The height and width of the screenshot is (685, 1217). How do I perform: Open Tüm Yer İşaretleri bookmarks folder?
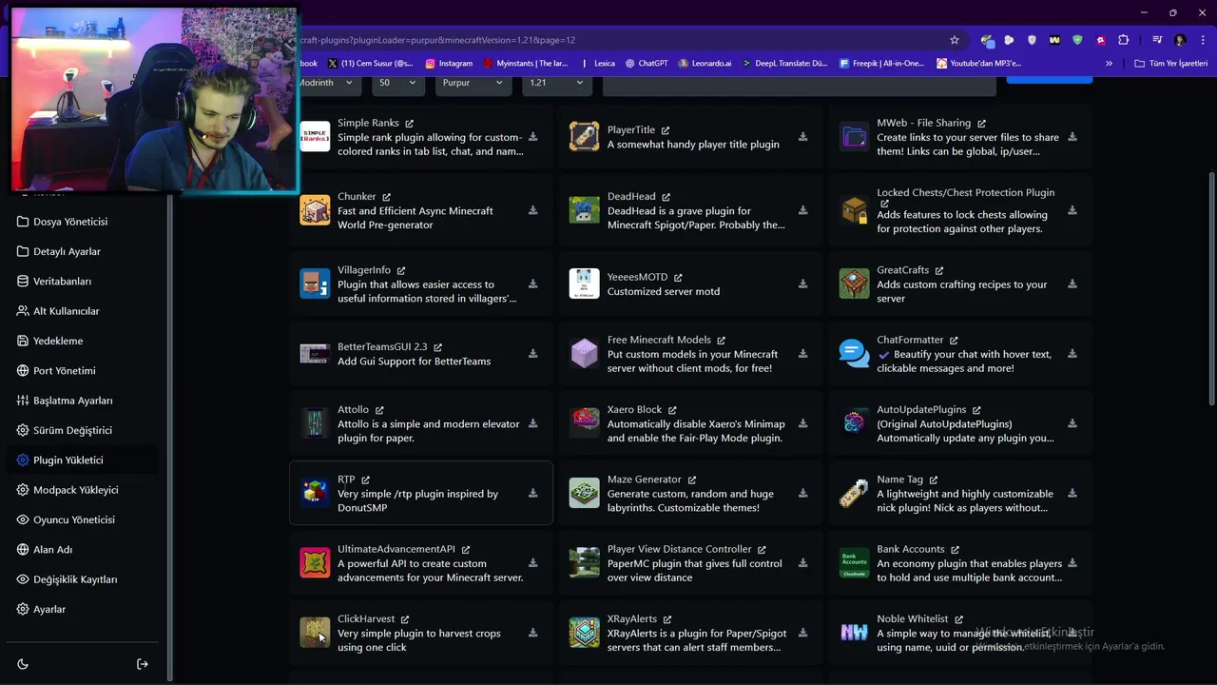(1171, 64)
